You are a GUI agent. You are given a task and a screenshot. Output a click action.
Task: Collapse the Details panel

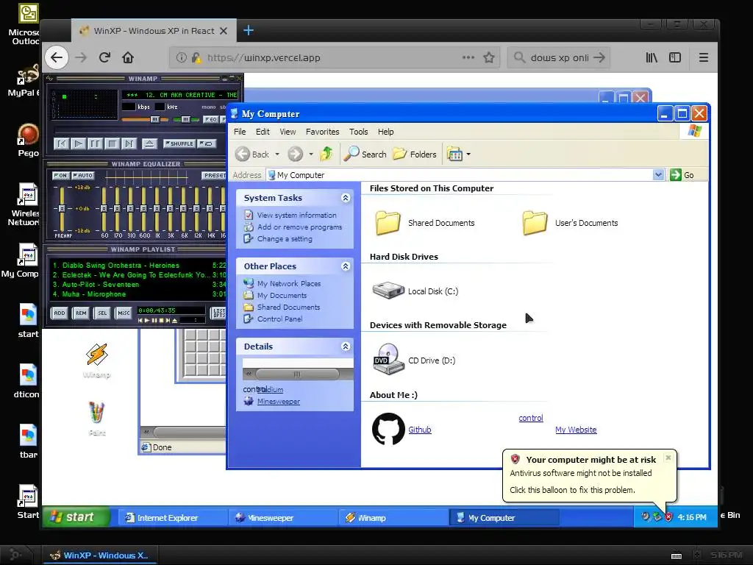[x=346, y=347]
